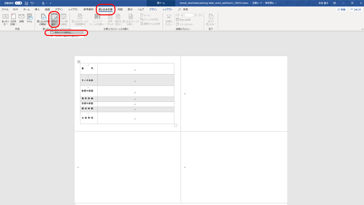
Task: Click the save icon in quick access toolbar
Action: 26,3
